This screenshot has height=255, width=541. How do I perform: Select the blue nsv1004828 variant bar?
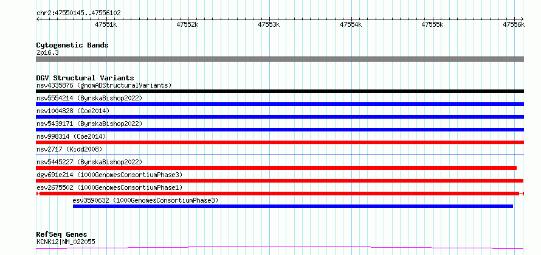[x=280, y=117]
